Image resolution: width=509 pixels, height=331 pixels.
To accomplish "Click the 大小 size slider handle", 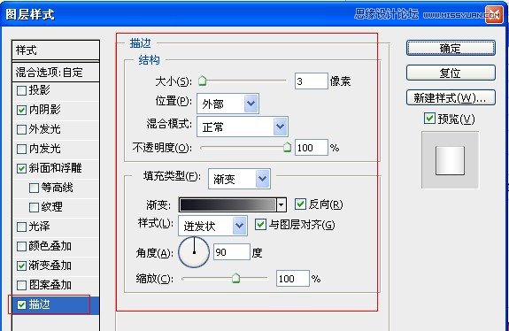I will click(x=202, y=81).
